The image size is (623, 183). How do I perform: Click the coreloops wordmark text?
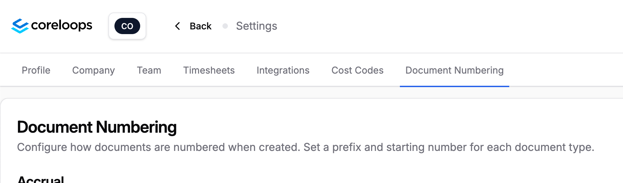[x=62, y=25]
